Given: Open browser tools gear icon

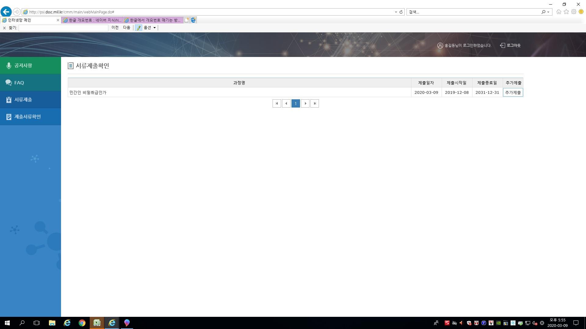Looking at the screenshot, I should (574, 12).
